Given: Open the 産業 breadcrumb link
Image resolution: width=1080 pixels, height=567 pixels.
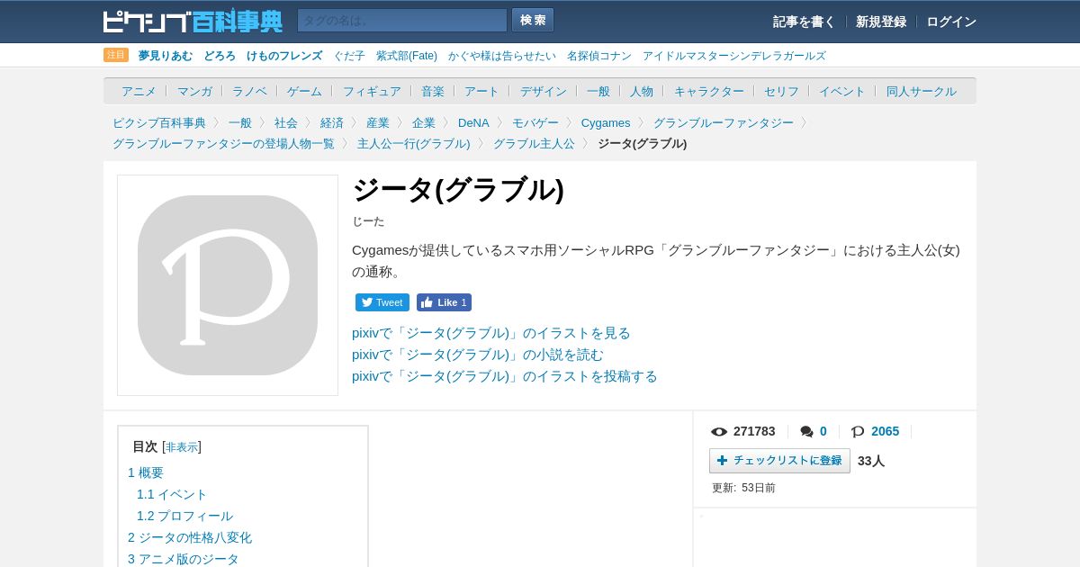Looking at the screenshot, I should pos(378,122).
